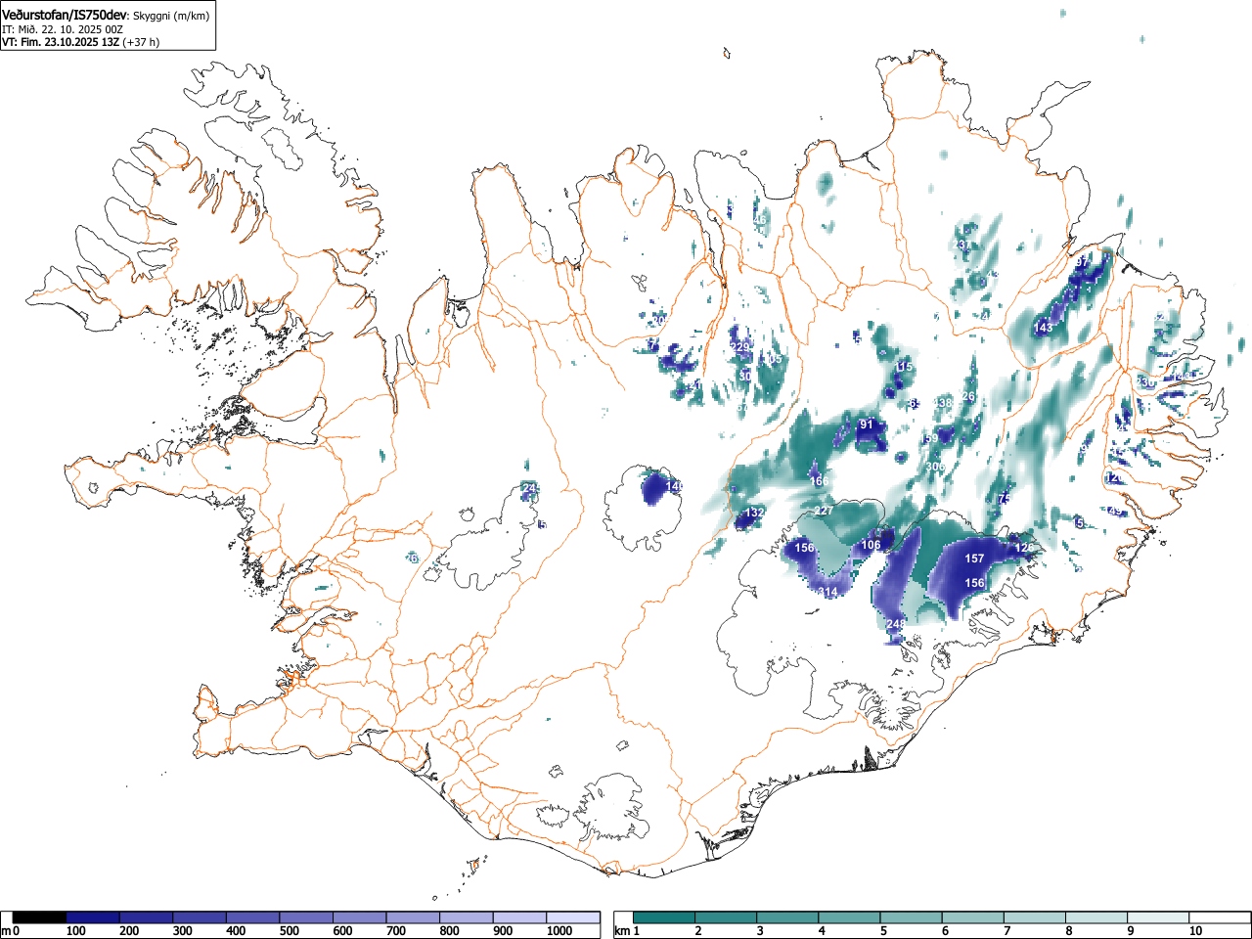Click the '91' visibility value on the map
The width and height of the screenshot is (1252, 939).
tap(866, 425)
